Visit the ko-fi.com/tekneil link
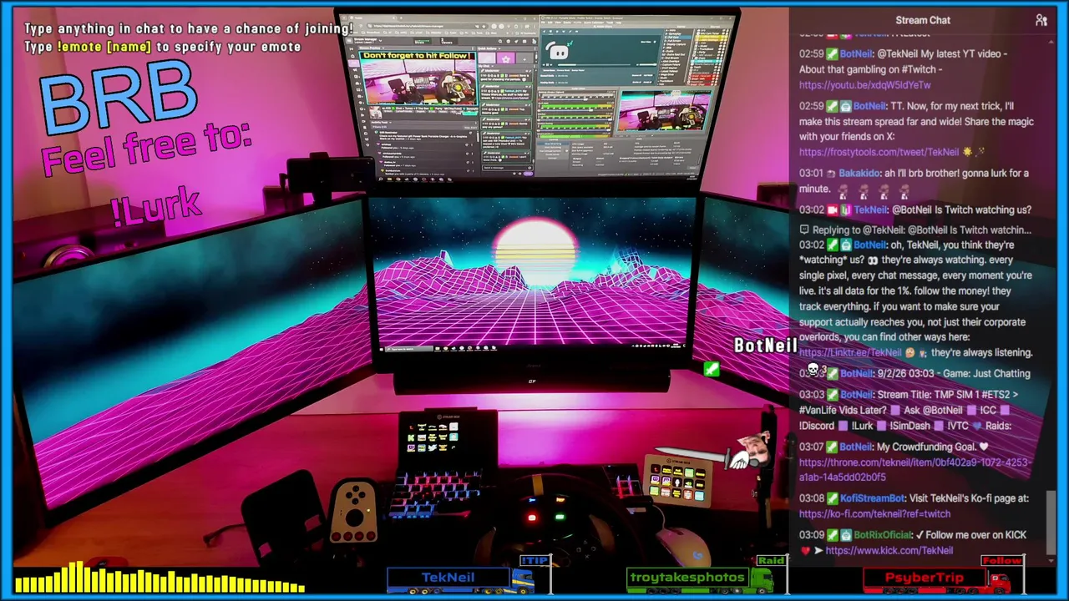Viewport: 1069px width, 601px height. [874, 514]
